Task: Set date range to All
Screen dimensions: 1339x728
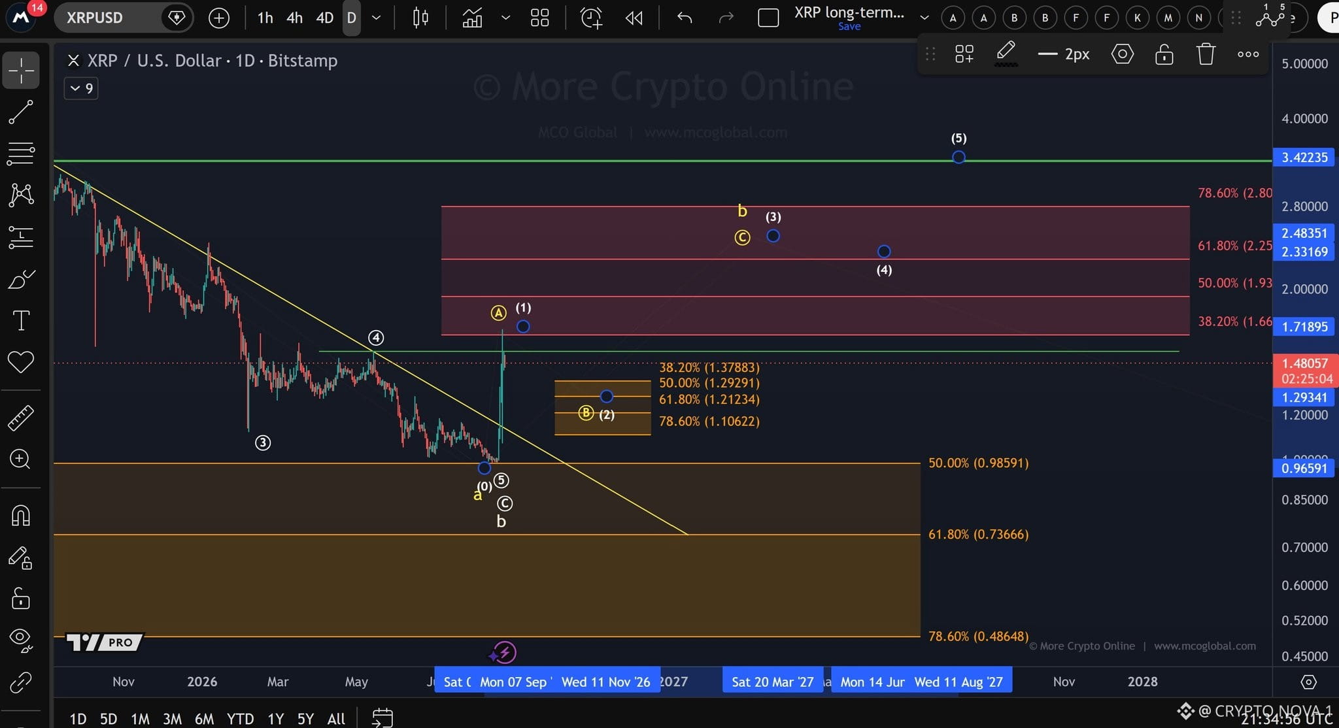Action: pos(336,719)
